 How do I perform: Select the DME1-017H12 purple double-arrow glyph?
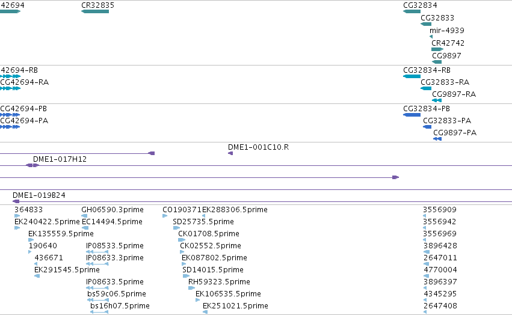[x=32, y=165]
